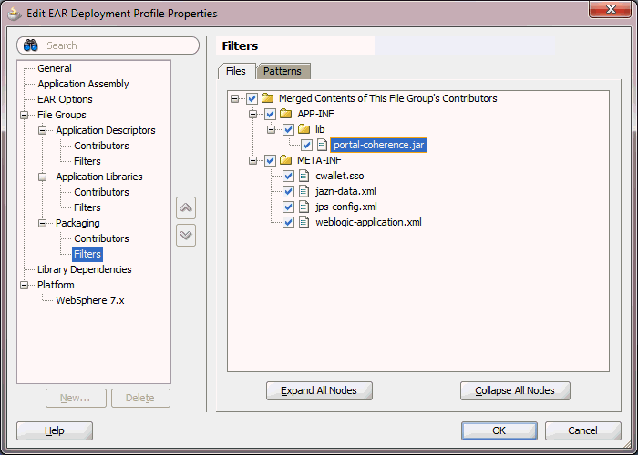The width and height of the screenshot is (638, 455).
Task: Select Filters under Packaging
Action: [x=87, y=254]
